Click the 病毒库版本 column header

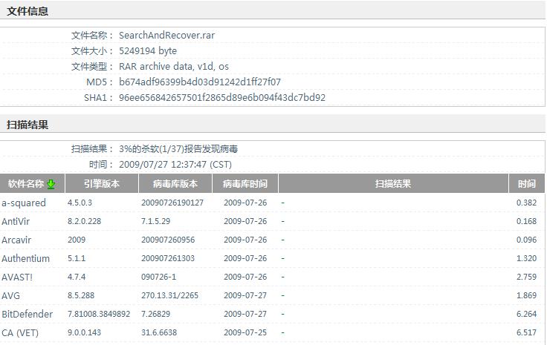175,184
